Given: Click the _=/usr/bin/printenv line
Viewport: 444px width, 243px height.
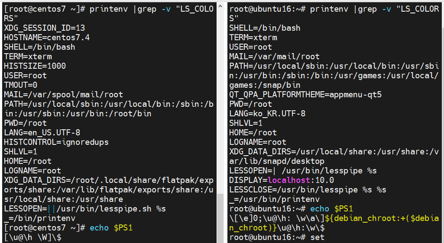Looking at the screenshot, I should (274, 199).
